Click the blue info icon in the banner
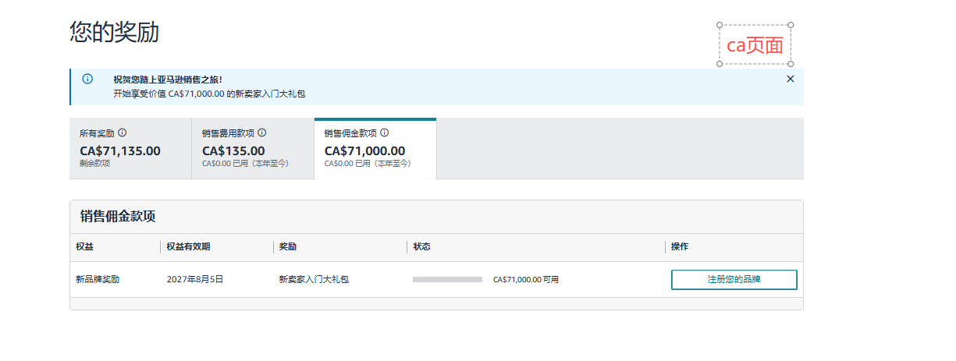Screen dimensions: 956x361 (87, 79)
